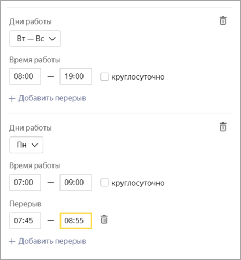
Task: Remove the 07:45–08:55 break via trash icon
Action: pyautogui.click(x=104, y=220)
